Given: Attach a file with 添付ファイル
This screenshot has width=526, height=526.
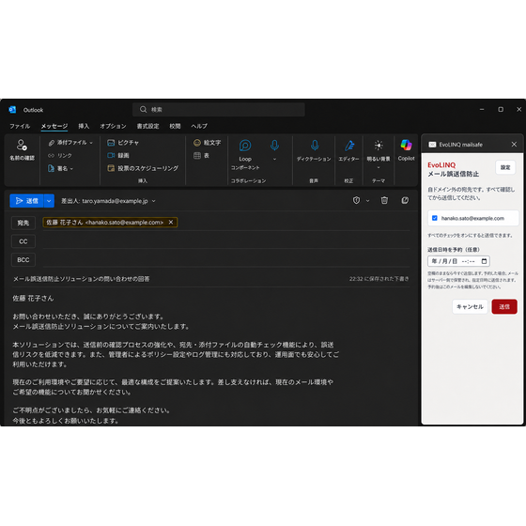Looking at the screenshot, I should [68, 143].
